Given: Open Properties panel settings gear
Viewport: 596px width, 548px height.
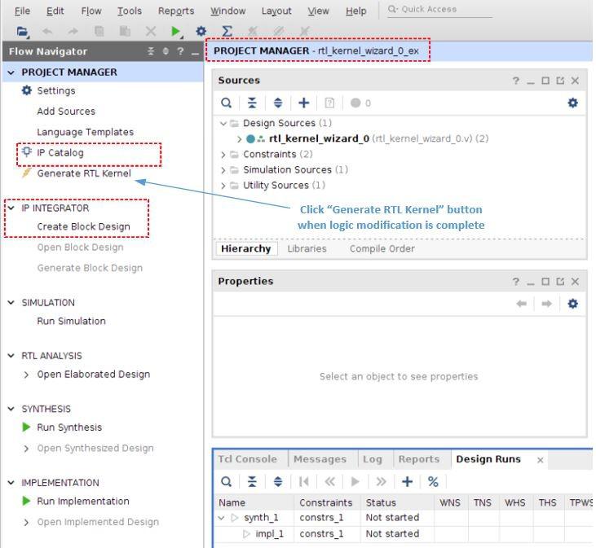Looking at the screenshot, I should pos(573,304).
